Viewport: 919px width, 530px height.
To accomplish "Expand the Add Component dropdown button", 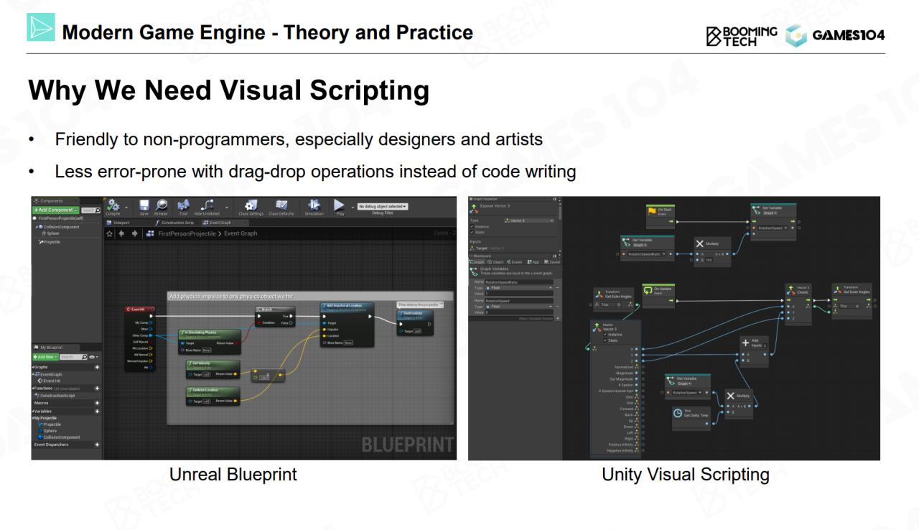I will pyautogui.click(x=55, y=210).
